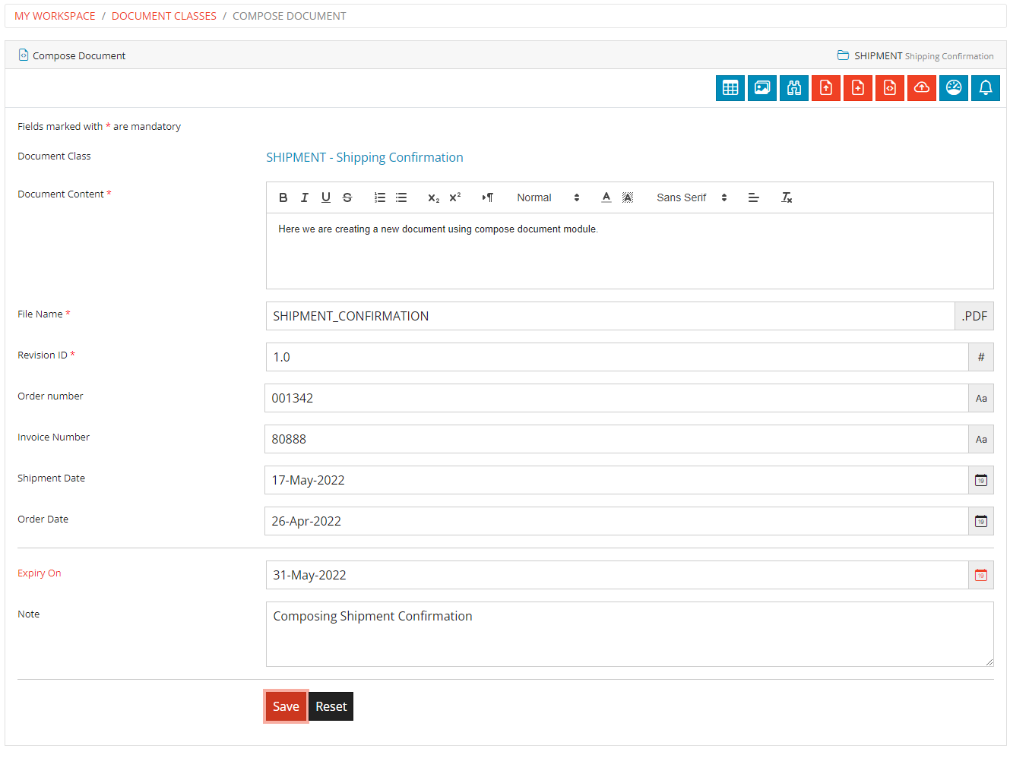Open the search/binoculars tool in the toolbar
The image size is (1010, 761).
[794, 87]
